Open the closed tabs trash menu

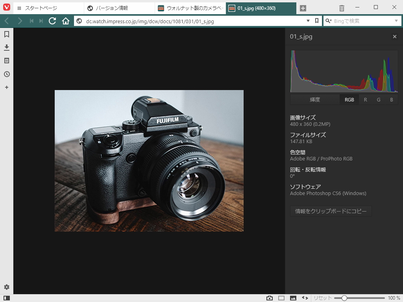(341, 7)
